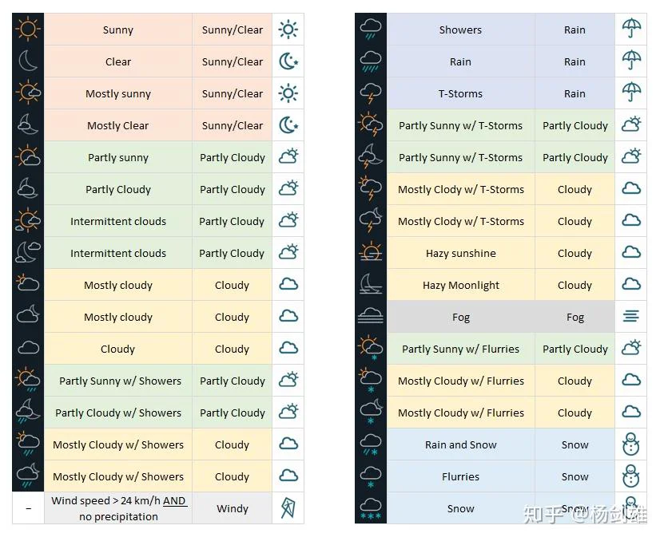Click the crescent moon icon beside Clear

(28, 61)
